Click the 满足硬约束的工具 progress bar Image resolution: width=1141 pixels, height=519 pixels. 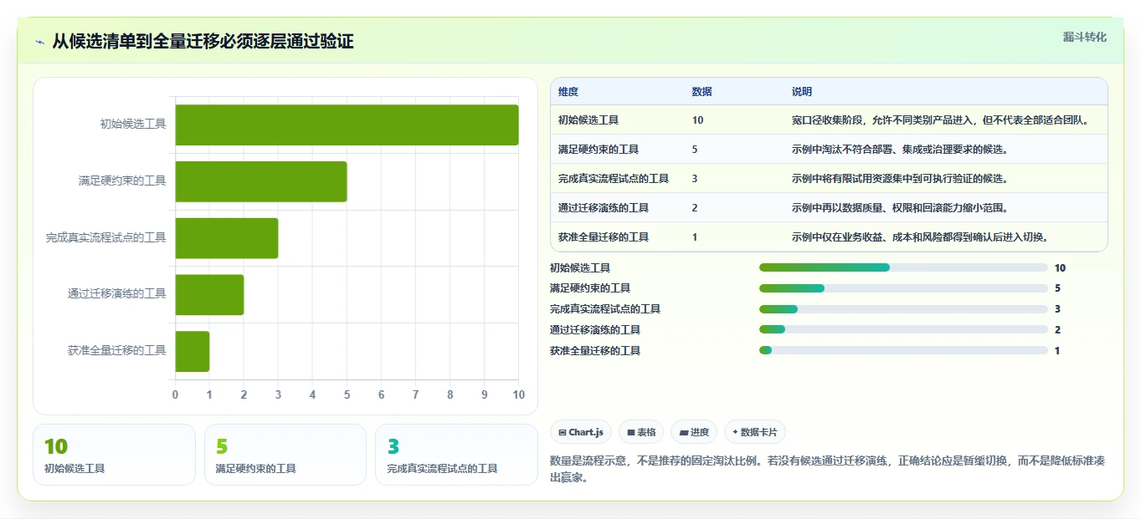(903, 288)
